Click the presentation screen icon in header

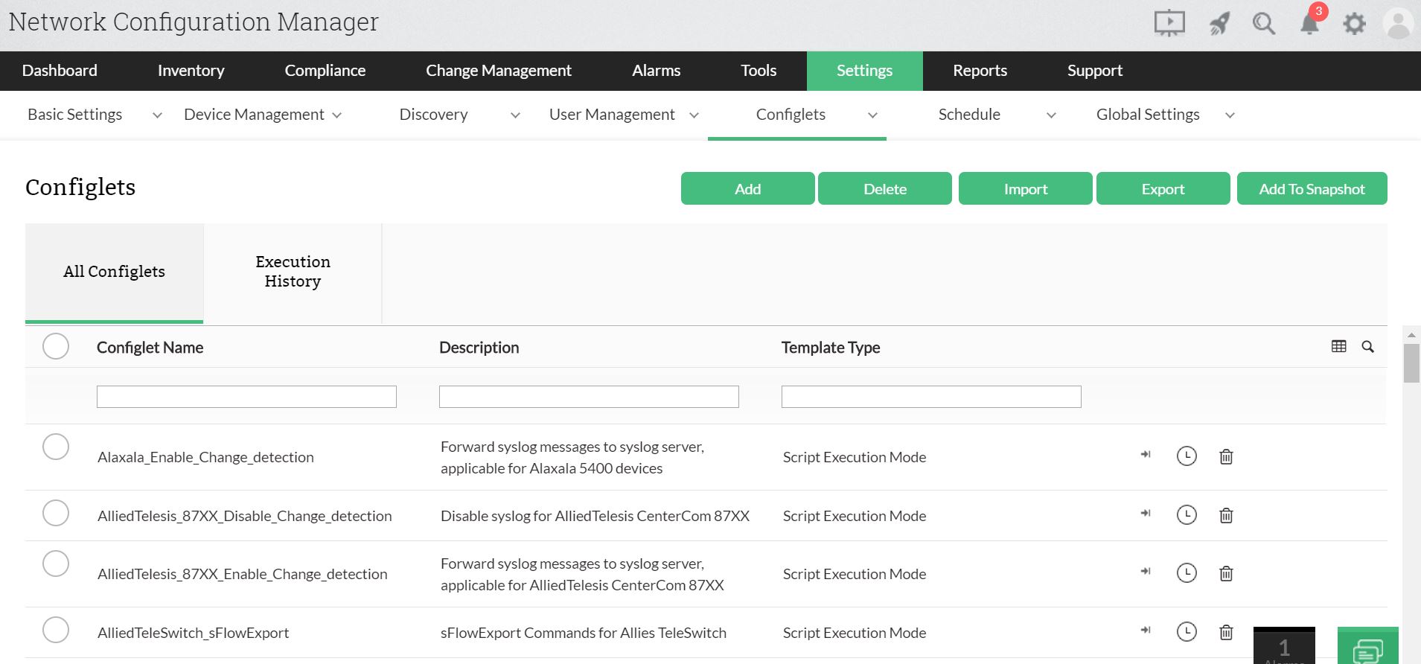coord(1169,24)
